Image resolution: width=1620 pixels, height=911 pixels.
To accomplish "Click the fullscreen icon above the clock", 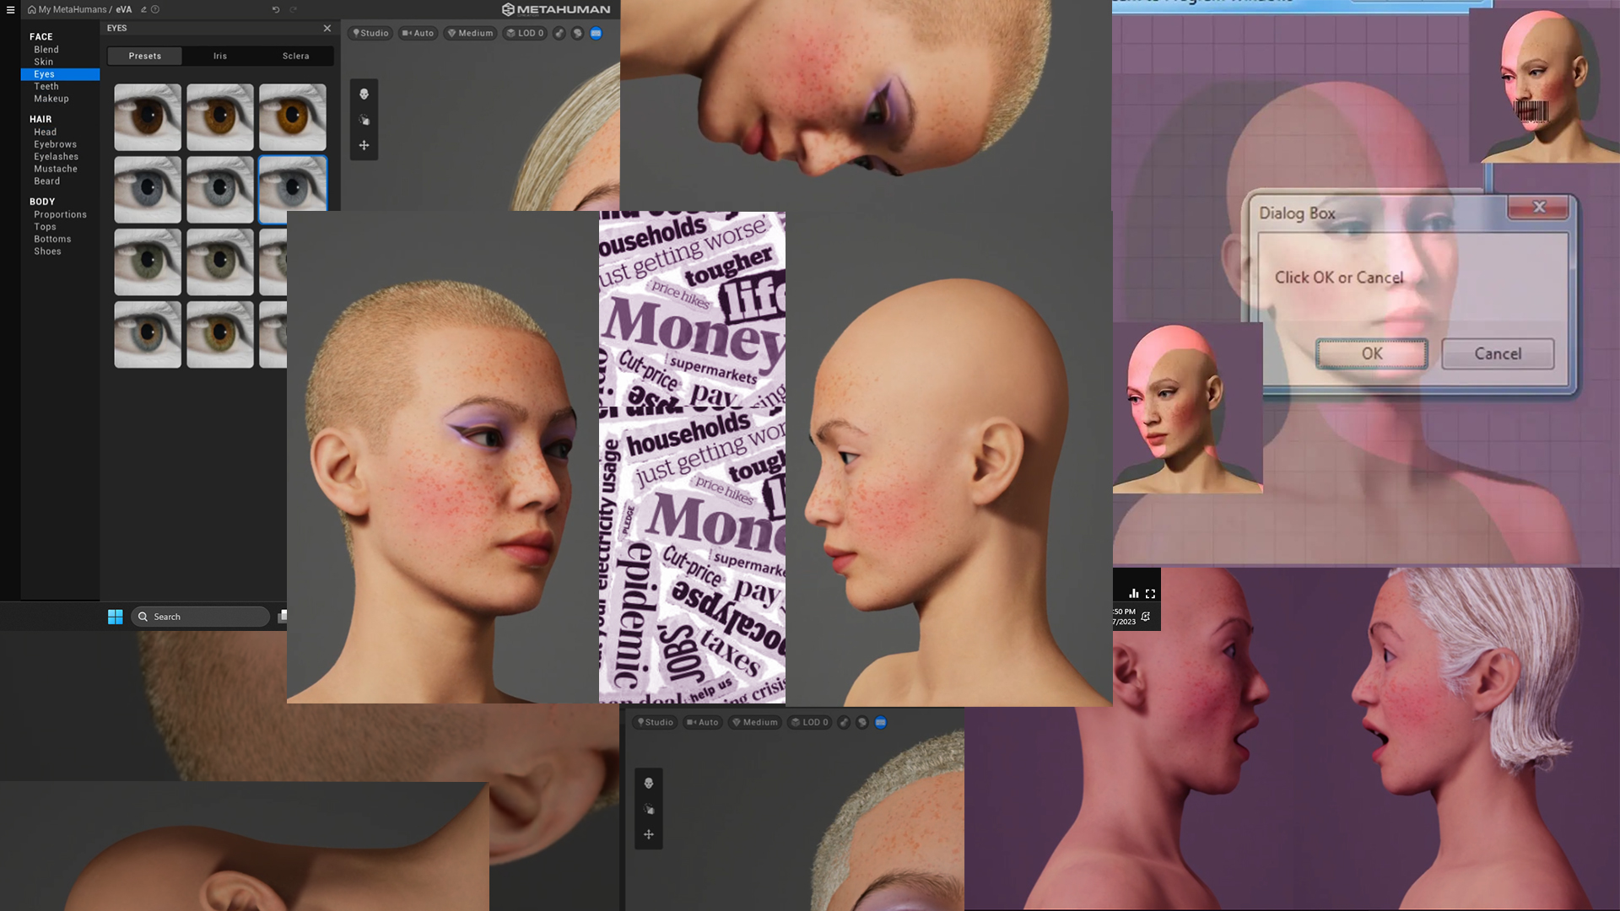I will point(1150,594).
